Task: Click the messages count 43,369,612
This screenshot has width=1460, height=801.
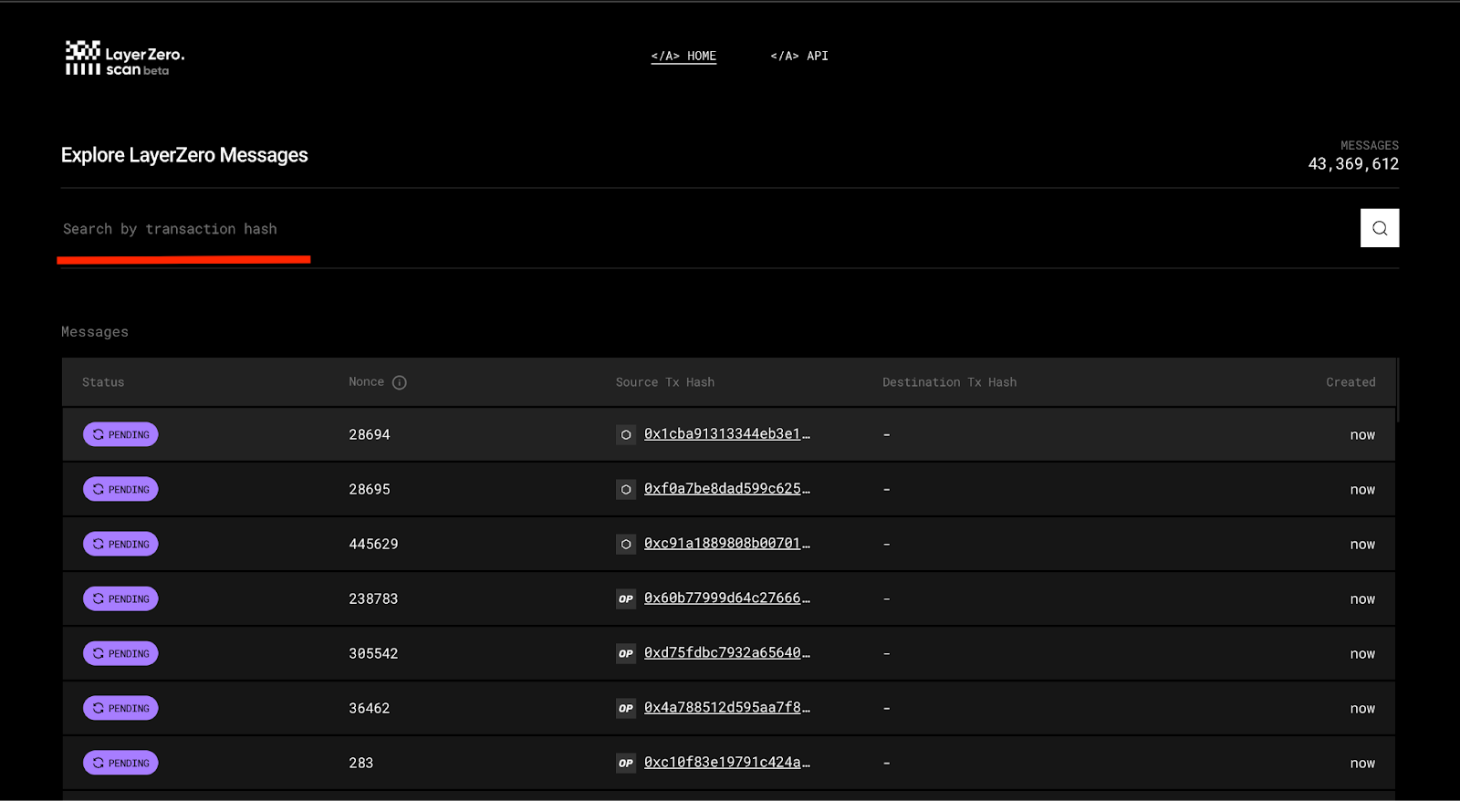Action: 1353,164
